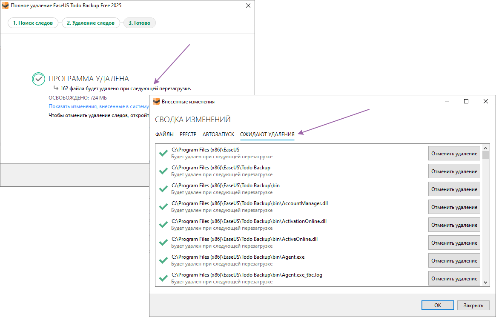This screenshot has width=496, height=317.
Task: Click the large 'Программа удалена' checkmark icon
Action: click(38, 79)
